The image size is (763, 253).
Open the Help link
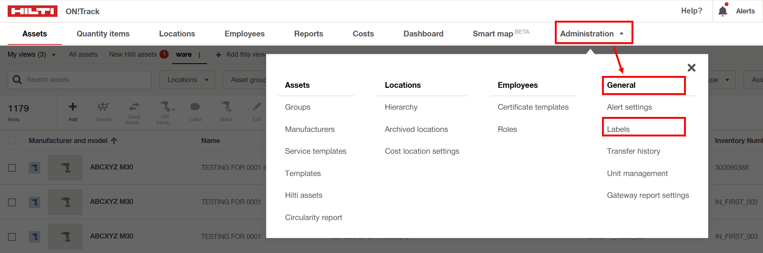[691, 11]
